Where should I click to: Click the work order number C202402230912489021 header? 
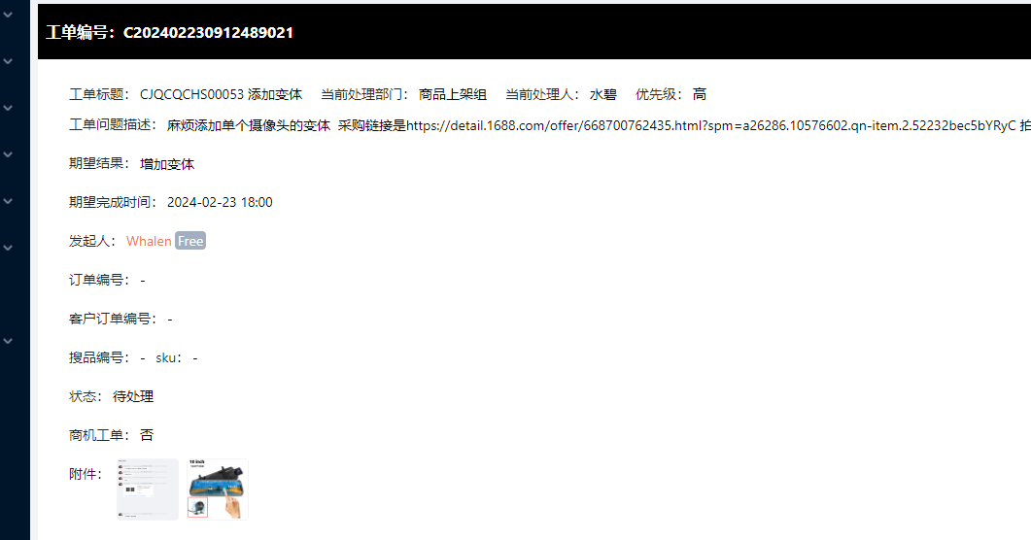pos(170,33)
